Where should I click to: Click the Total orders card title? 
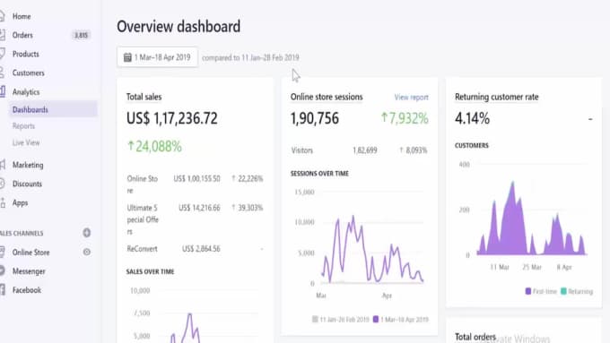pos(475,337)
